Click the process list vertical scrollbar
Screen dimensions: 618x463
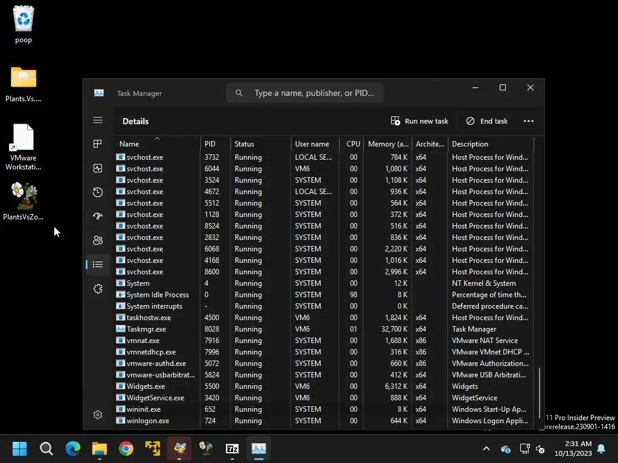539,393
